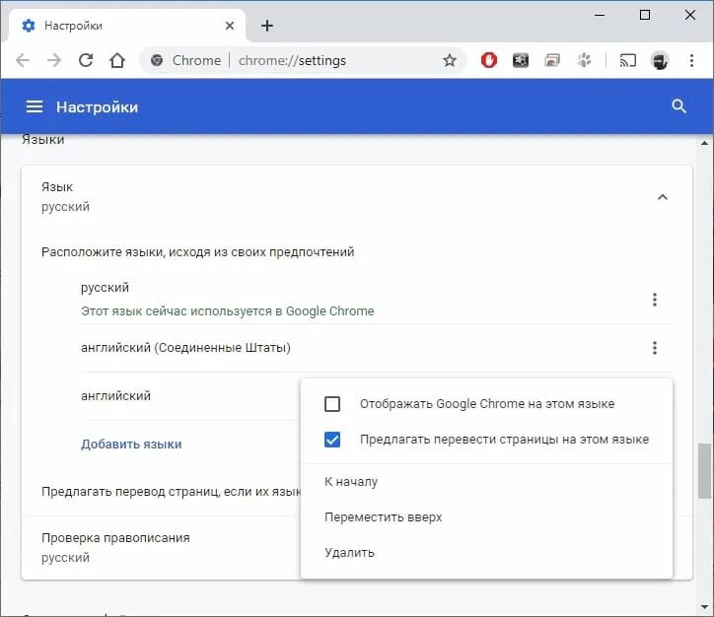Click the Добавить языки link
Screen dimensions: 714x617
(131, 445)
